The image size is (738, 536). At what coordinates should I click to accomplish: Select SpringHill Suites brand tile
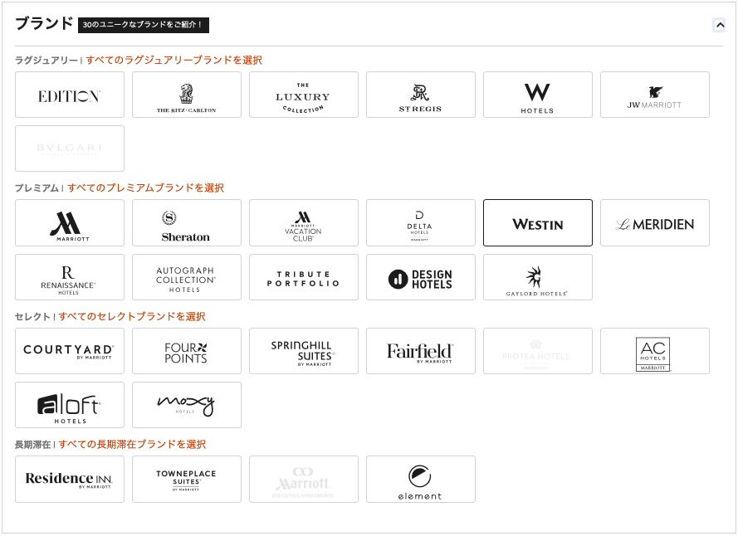304,351
